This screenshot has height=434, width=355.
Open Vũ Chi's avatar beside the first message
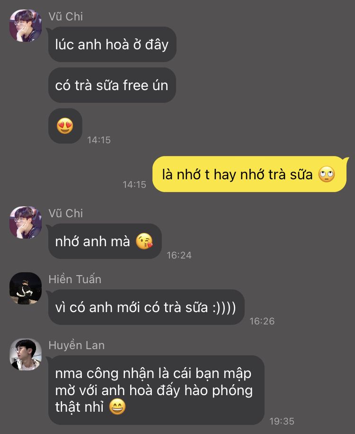26,26
